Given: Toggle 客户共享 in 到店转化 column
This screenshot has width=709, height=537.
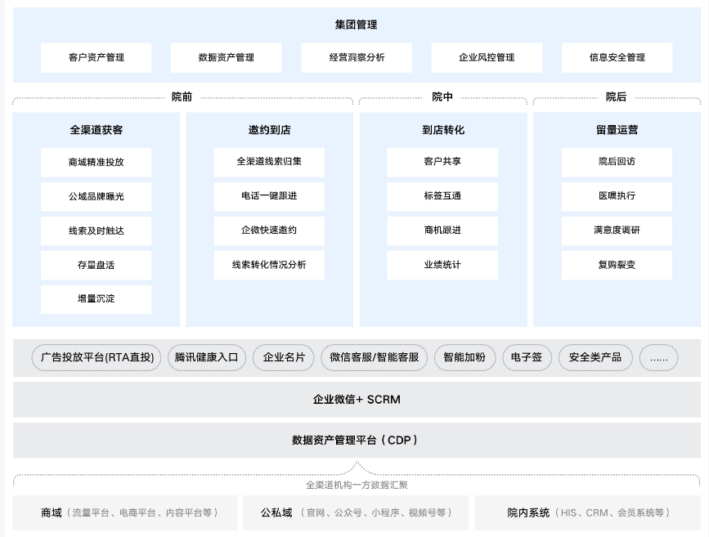Looking at the screenshot, I should (442, 163).
